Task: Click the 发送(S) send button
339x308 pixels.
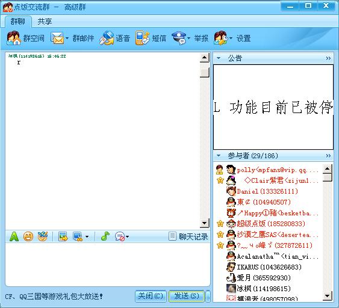Action: 187,296
